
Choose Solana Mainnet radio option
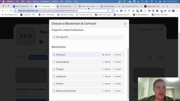point(103,62)
